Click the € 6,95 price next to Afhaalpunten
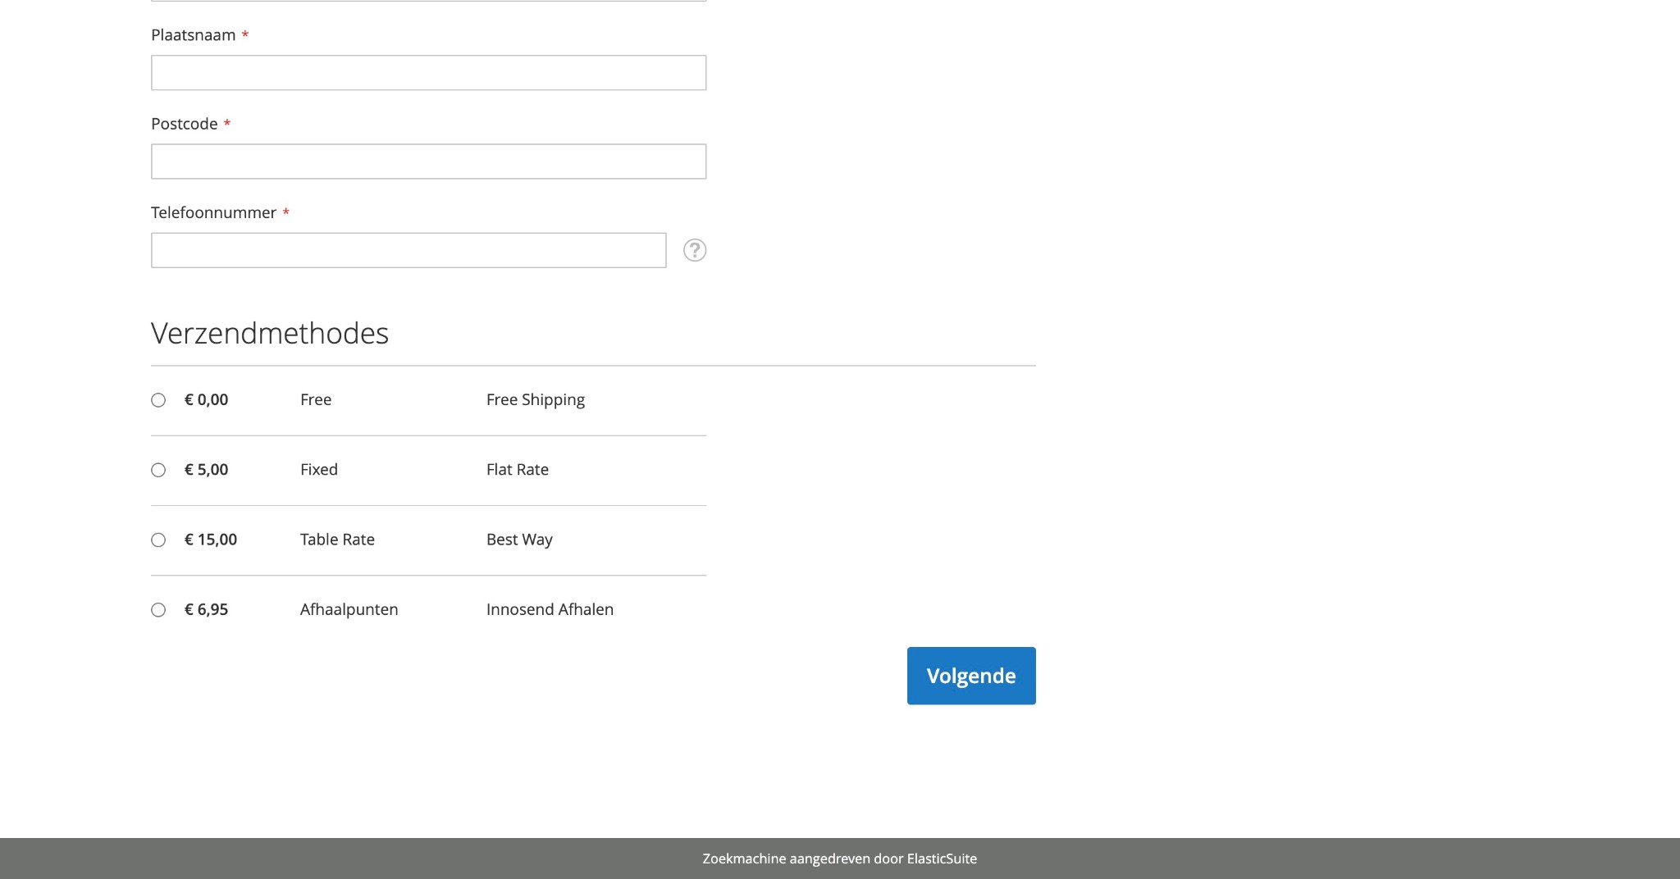Viewport: 1680px width, 879px height. point(206,609)
